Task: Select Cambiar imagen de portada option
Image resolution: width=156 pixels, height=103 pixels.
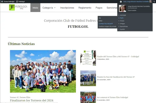Action: coord(107,26)
